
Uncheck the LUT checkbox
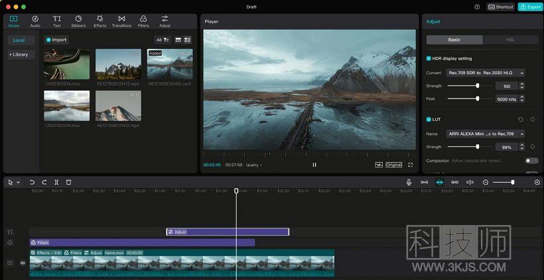429,119
